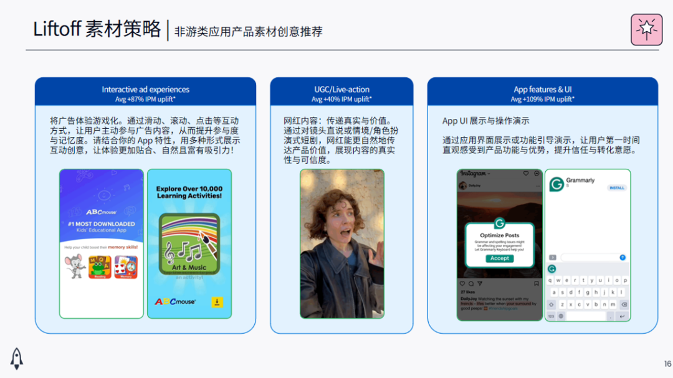Screen dimensions: 673x378
Task: Click the 'q' key on the keyboard
Action: tap(550, 281)
